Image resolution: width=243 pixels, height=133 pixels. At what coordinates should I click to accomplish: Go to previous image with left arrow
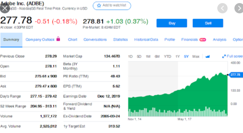tap(222, 8)
